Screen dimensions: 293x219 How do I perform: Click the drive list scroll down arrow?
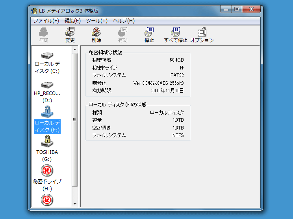[x=75, y=204]
